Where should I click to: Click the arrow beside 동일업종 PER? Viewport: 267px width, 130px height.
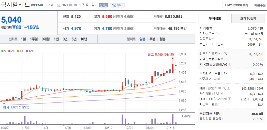(221, 114)
